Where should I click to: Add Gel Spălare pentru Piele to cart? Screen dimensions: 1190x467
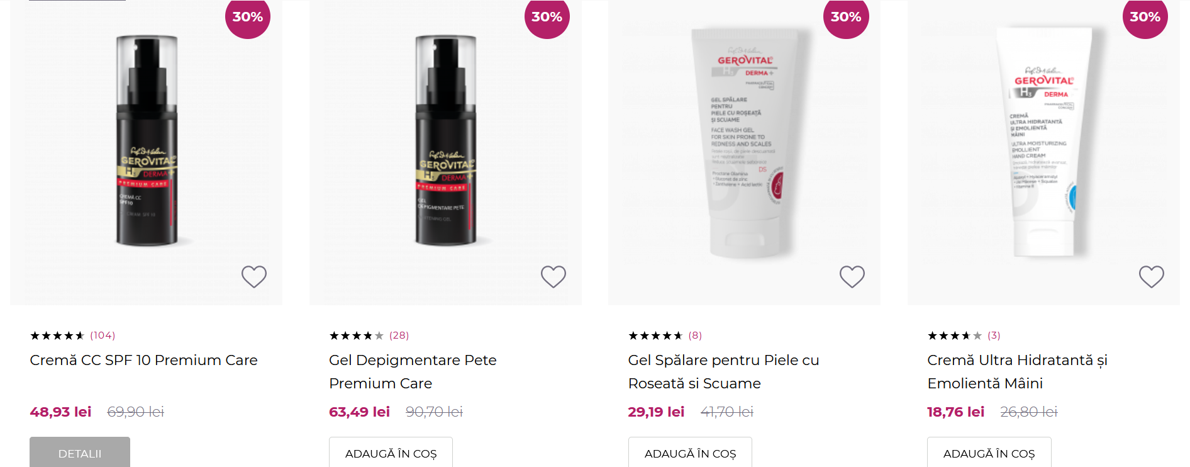point(690,453)
